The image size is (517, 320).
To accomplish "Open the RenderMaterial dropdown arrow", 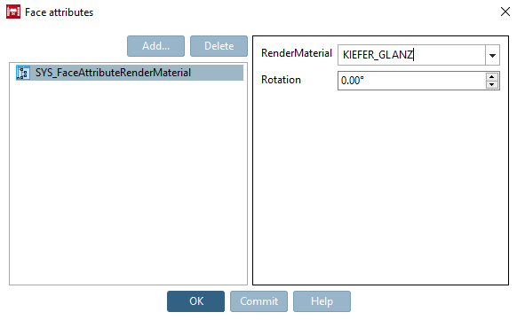I will pos(492,55).
